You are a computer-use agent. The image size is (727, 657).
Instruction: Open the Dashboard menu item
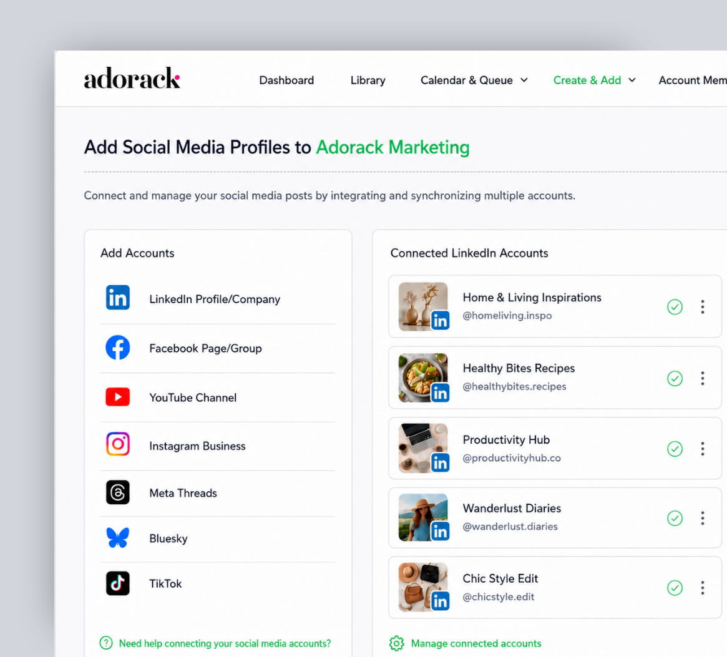coord(286,80)
